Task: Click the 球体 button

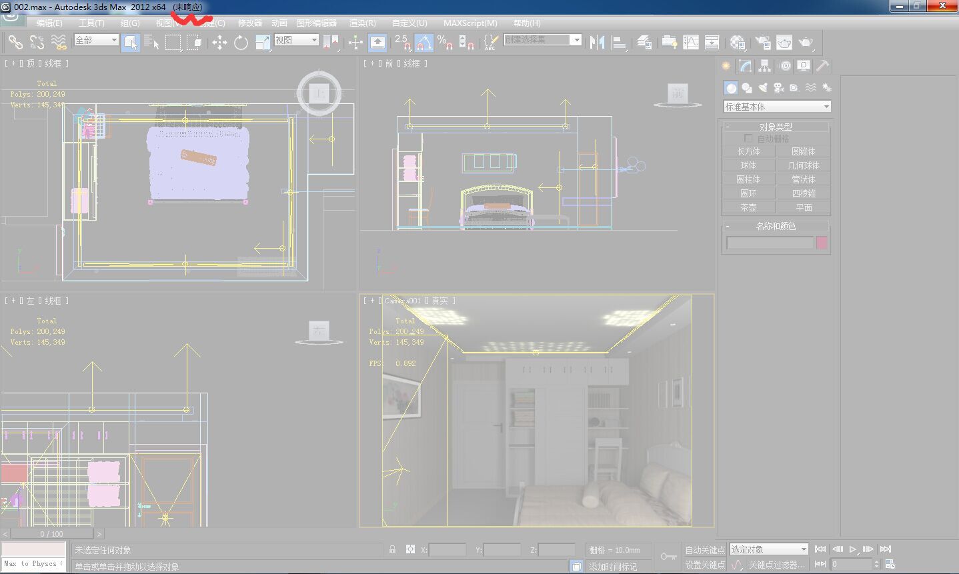Action: 748,165
